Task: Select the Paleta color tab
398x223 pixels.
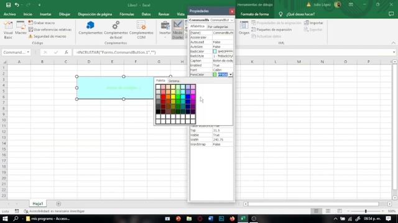Action: click(160, 81)
